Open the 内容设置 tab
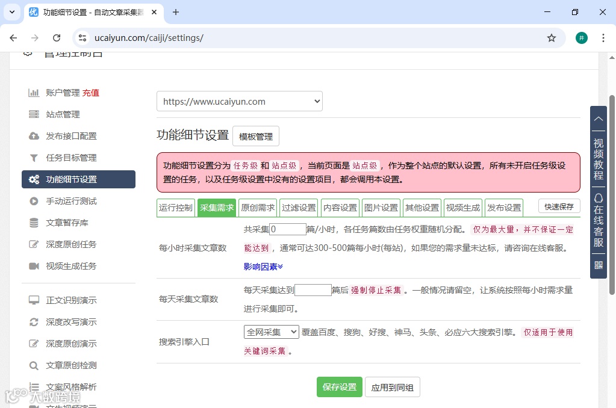Screen dimensions: 616x408 [x=340, y=208]
